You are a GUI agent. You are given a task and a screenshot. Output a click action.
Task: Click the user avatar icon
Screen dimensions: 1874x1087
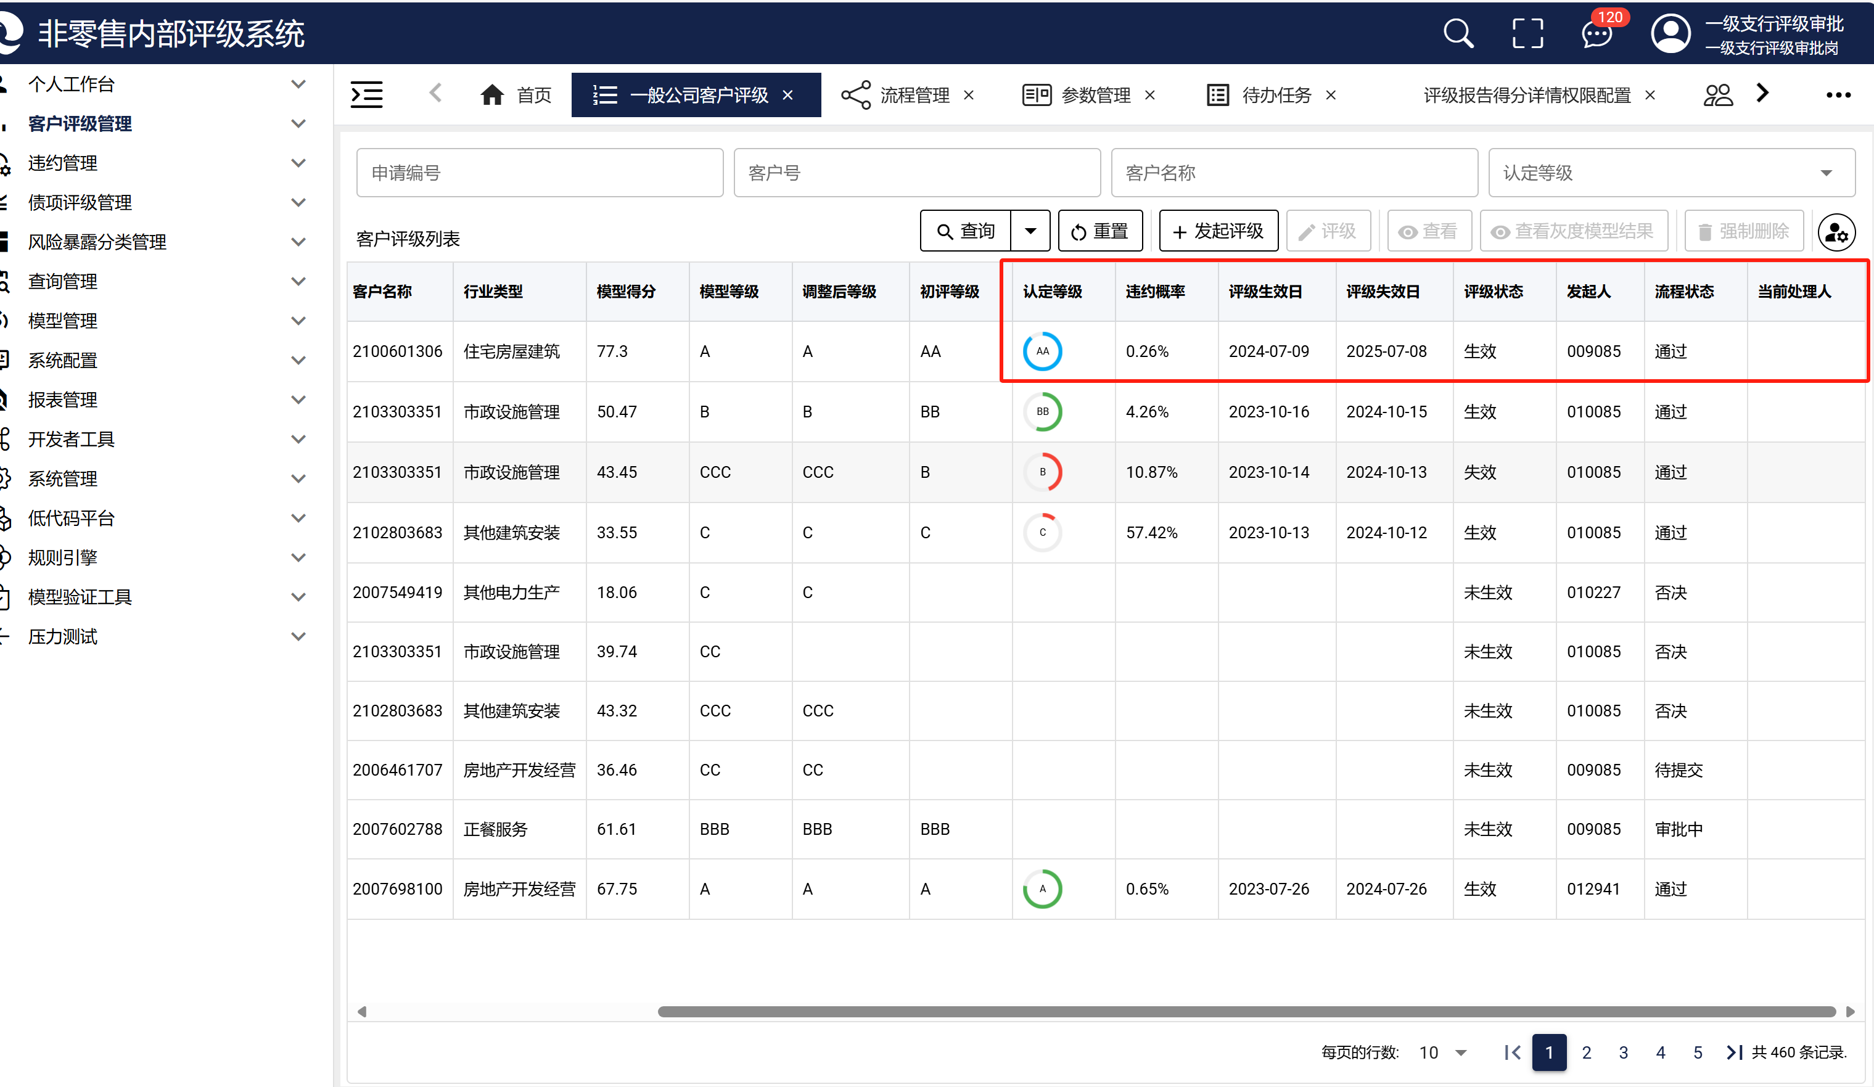[x=1671, y=33]
